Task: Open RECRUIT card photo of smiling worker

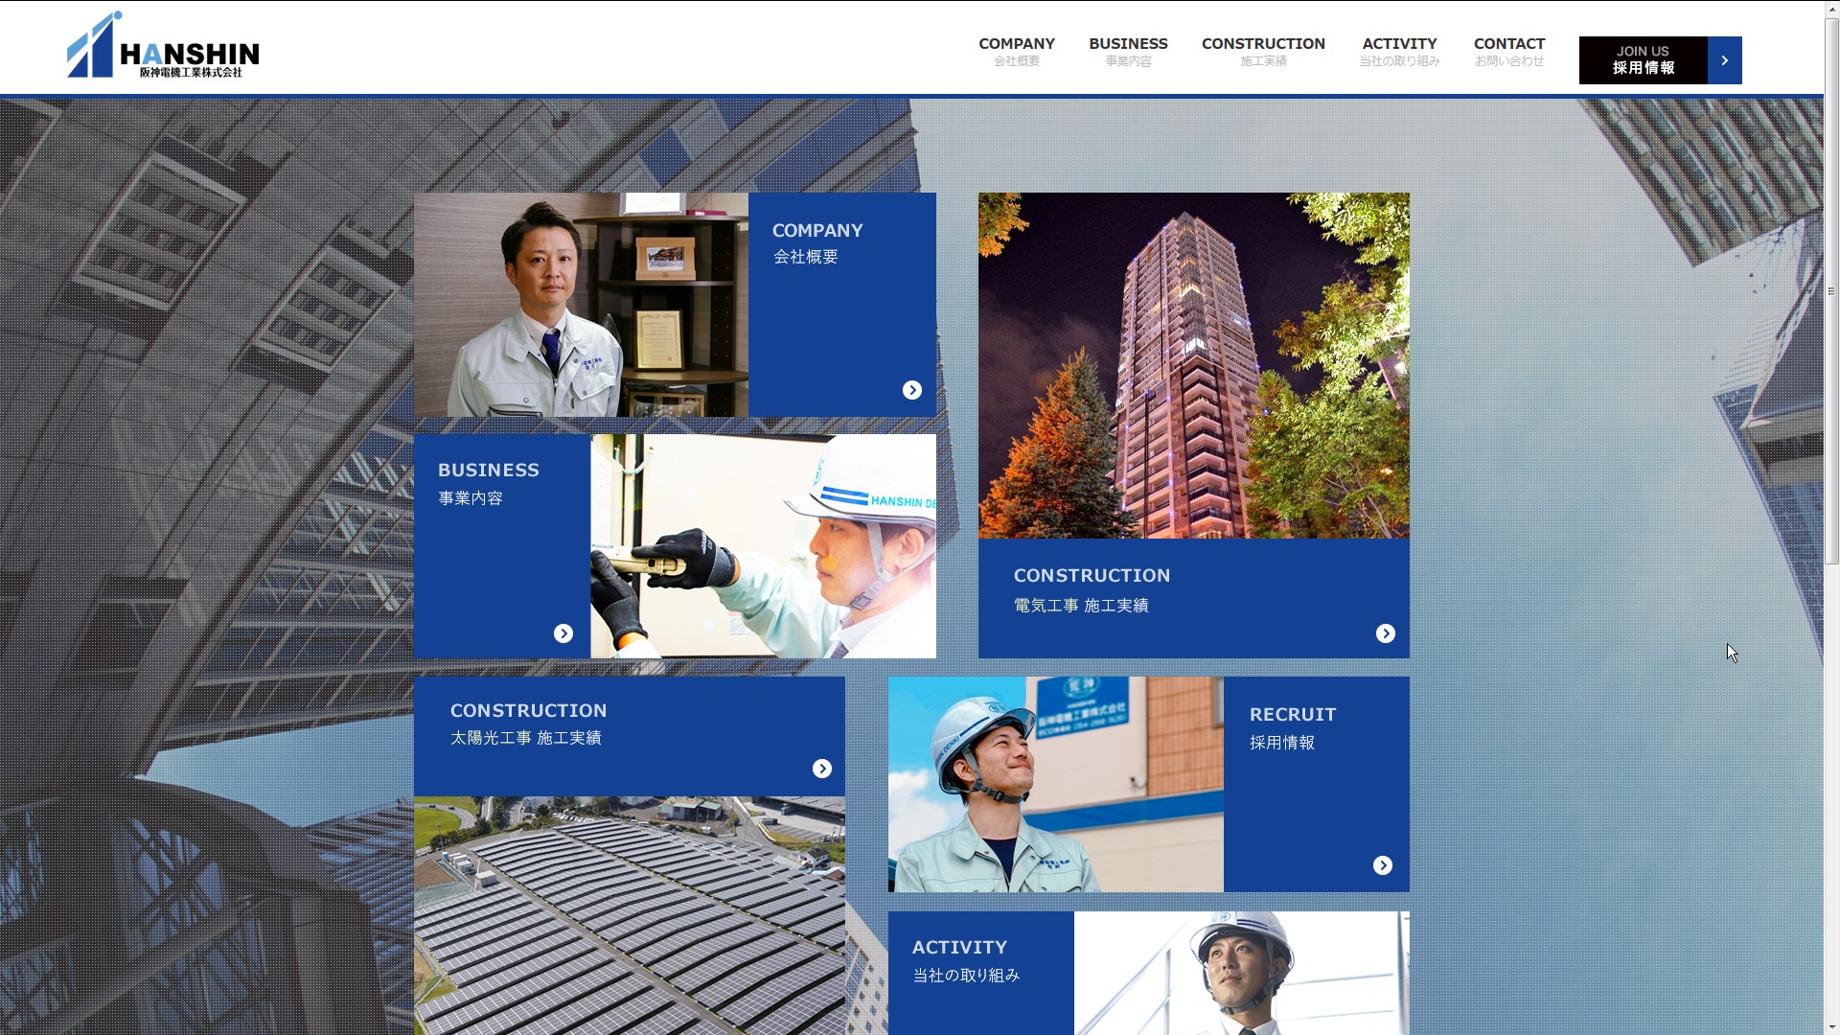Action: coord(1056,784)
